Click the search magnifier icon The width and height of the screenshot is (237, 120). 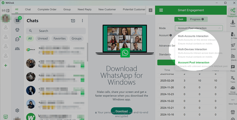[30, 31]
